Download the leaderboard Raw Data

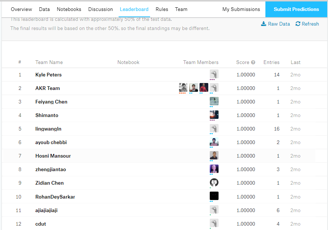click(x=276, y=24)
